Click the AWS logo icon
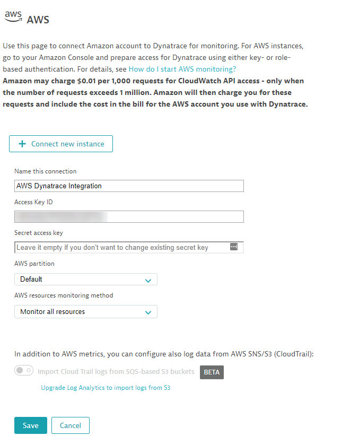Screen dimensions: 359x436 [x=12, y=16]
